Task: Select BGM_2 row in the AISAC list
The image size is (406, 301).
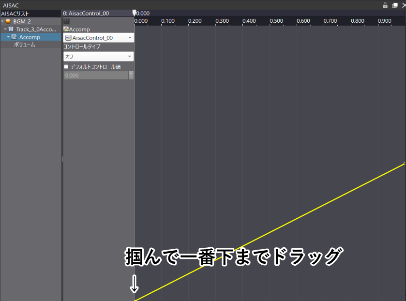Action: (31, 21)
